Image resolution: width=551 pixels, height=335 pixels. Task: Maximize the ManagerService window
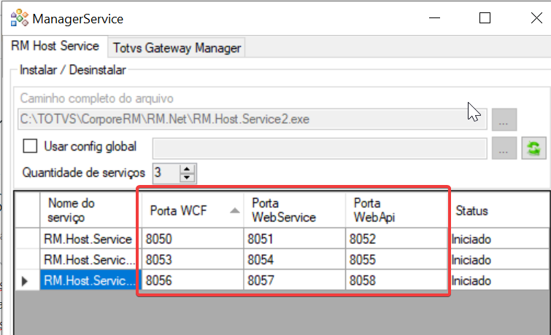tap(485, 18)
